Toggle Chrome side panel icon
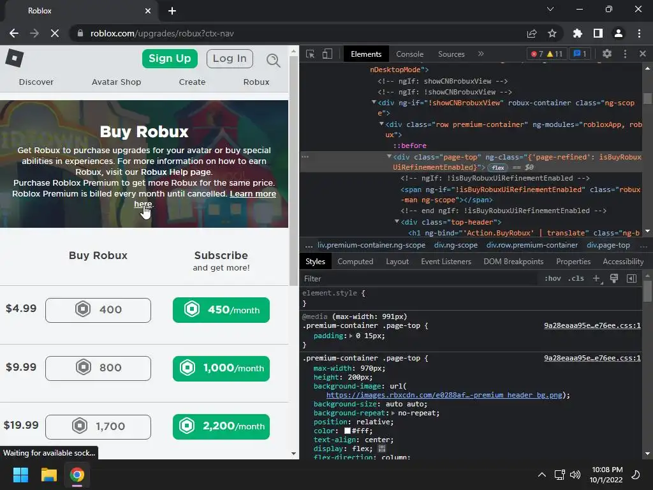Viewport: 653px width, 490px height. [598, 33]
